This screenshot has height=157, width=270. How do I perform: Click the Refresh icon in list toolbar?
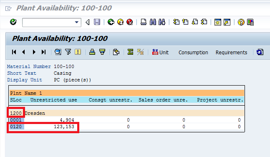pyautogui.click(x=260, y=52)
